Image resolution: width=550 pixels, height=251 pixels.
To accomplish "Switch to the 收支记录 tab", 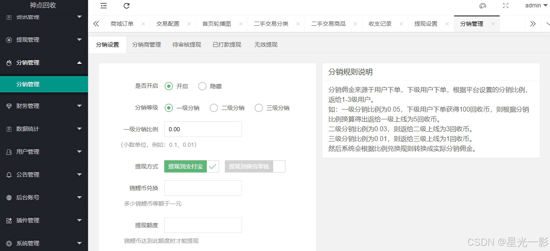I will (x=380, y=24).
